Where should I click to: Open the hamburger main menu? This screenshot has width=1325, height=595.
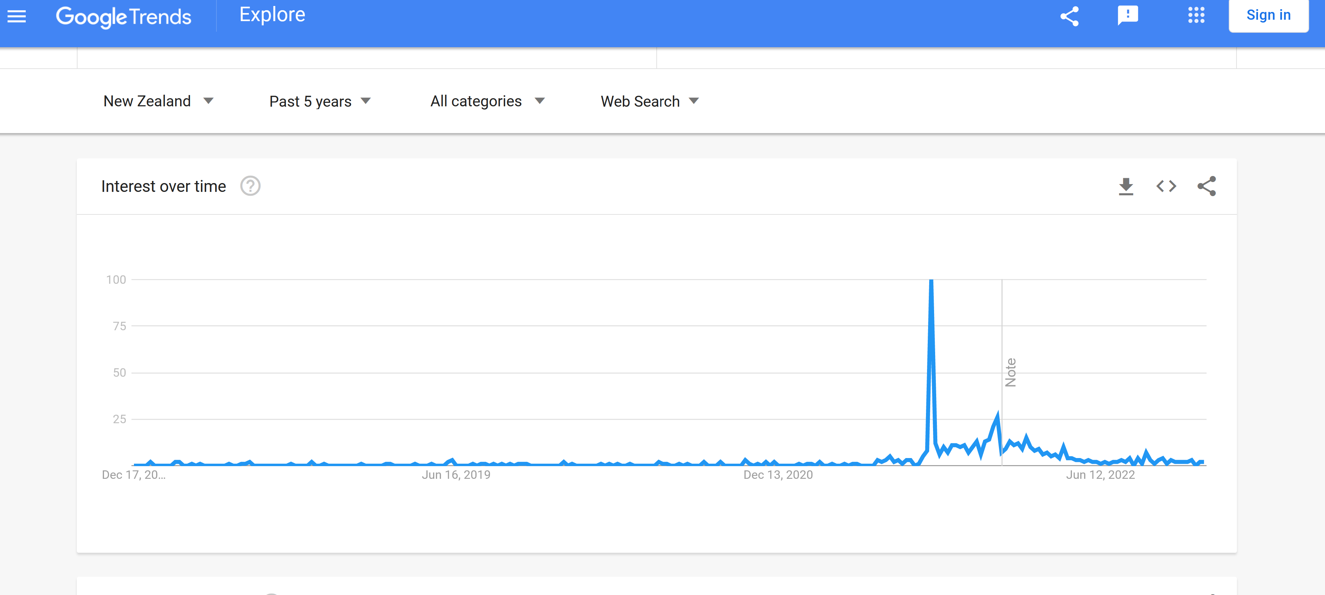tap(17, 17)
